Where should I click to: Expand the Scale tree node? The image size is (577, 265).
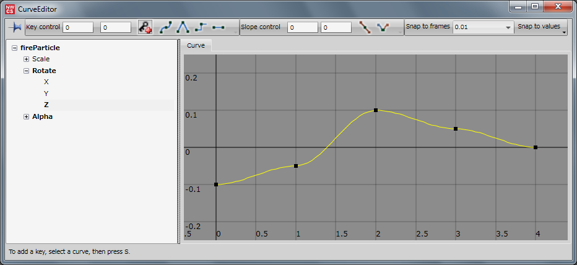click(26, 59)
